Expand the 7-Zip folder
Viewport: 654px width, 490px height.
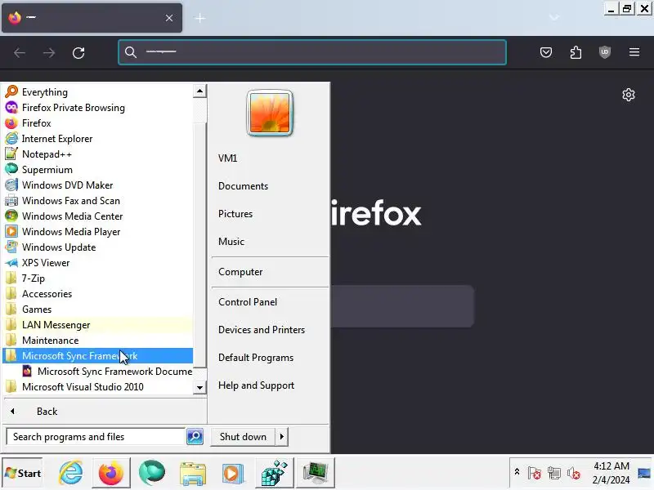pos(98,278)
